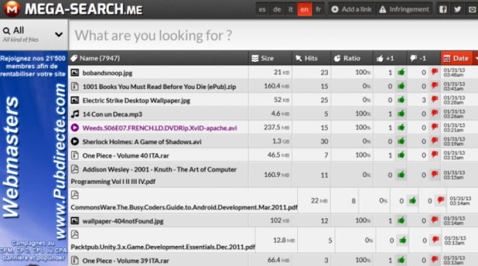Click 1.3 GB size of Sherlock Holmes

point(281,141)
